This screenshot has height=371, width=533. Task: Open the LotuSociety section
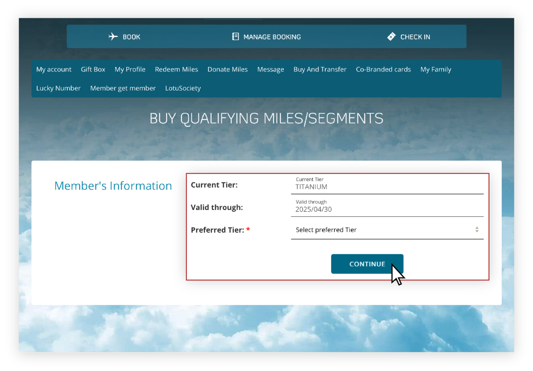click(x=183, y=88)
